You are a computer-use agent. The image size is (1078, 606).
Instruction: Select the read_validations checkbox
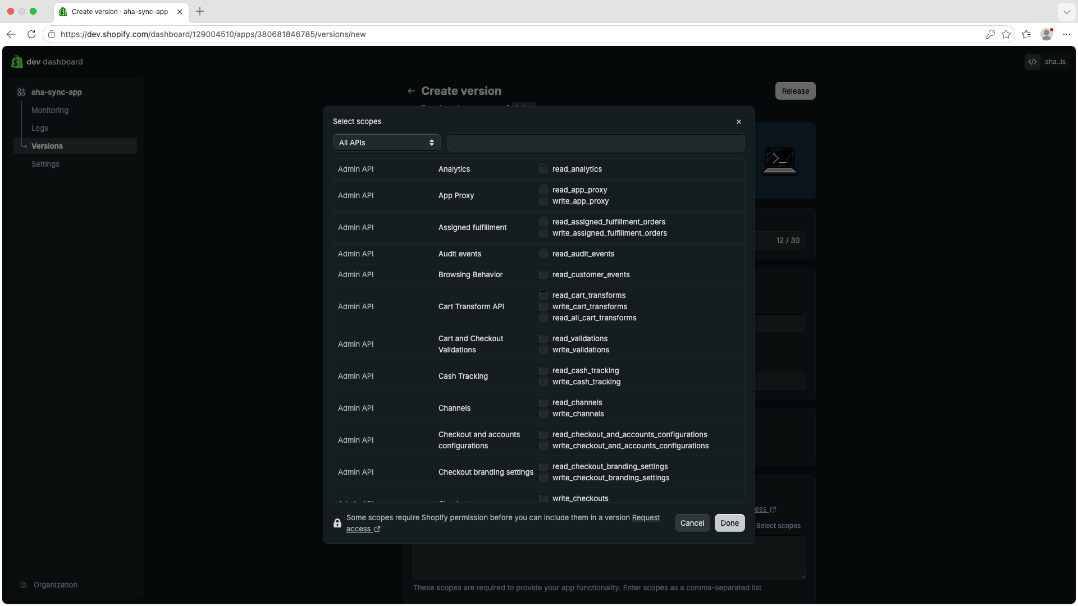(543, 338)
